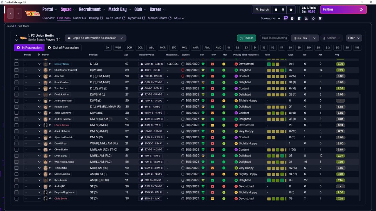Tick the checkbox for Christopher Trimmel

point(16,70)
